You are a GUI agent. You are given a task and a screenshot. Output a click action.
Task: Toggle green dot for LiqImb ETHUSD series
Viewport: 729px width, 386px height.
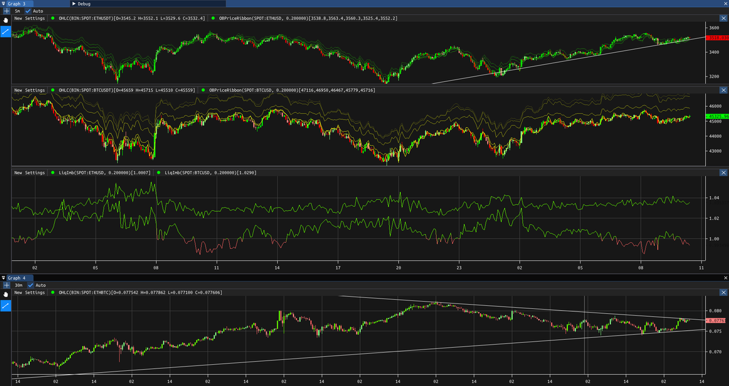pyautogui.click(x=53, y=172)
